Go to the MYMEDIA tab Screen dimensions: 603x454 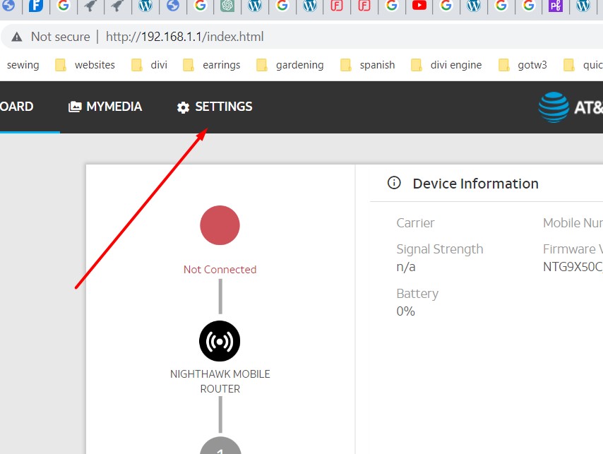click(x=105, y=107)
